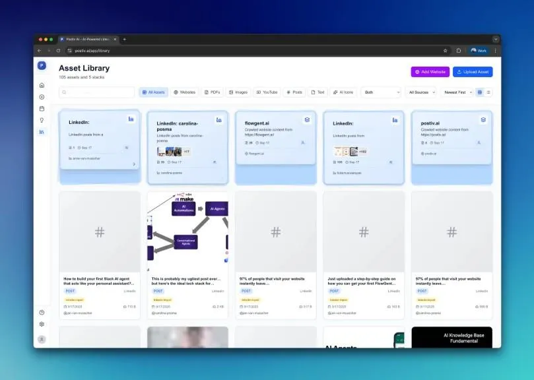This screenshot has width=534, height=380.
Task: Select the 'Images' filter tab
Action: pos(238,92)
